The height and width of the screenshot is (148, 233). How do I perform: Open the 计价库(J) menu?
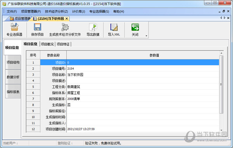coord(78,11)
